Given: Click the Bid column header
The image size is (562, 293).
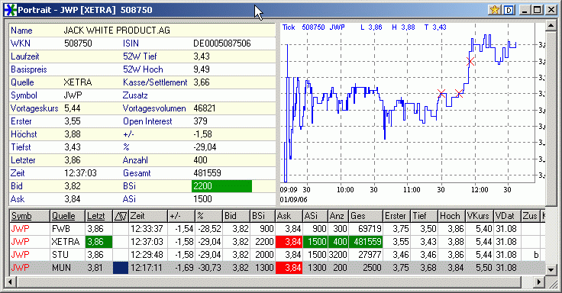Looking at the screenshot, I should point(236,216).
